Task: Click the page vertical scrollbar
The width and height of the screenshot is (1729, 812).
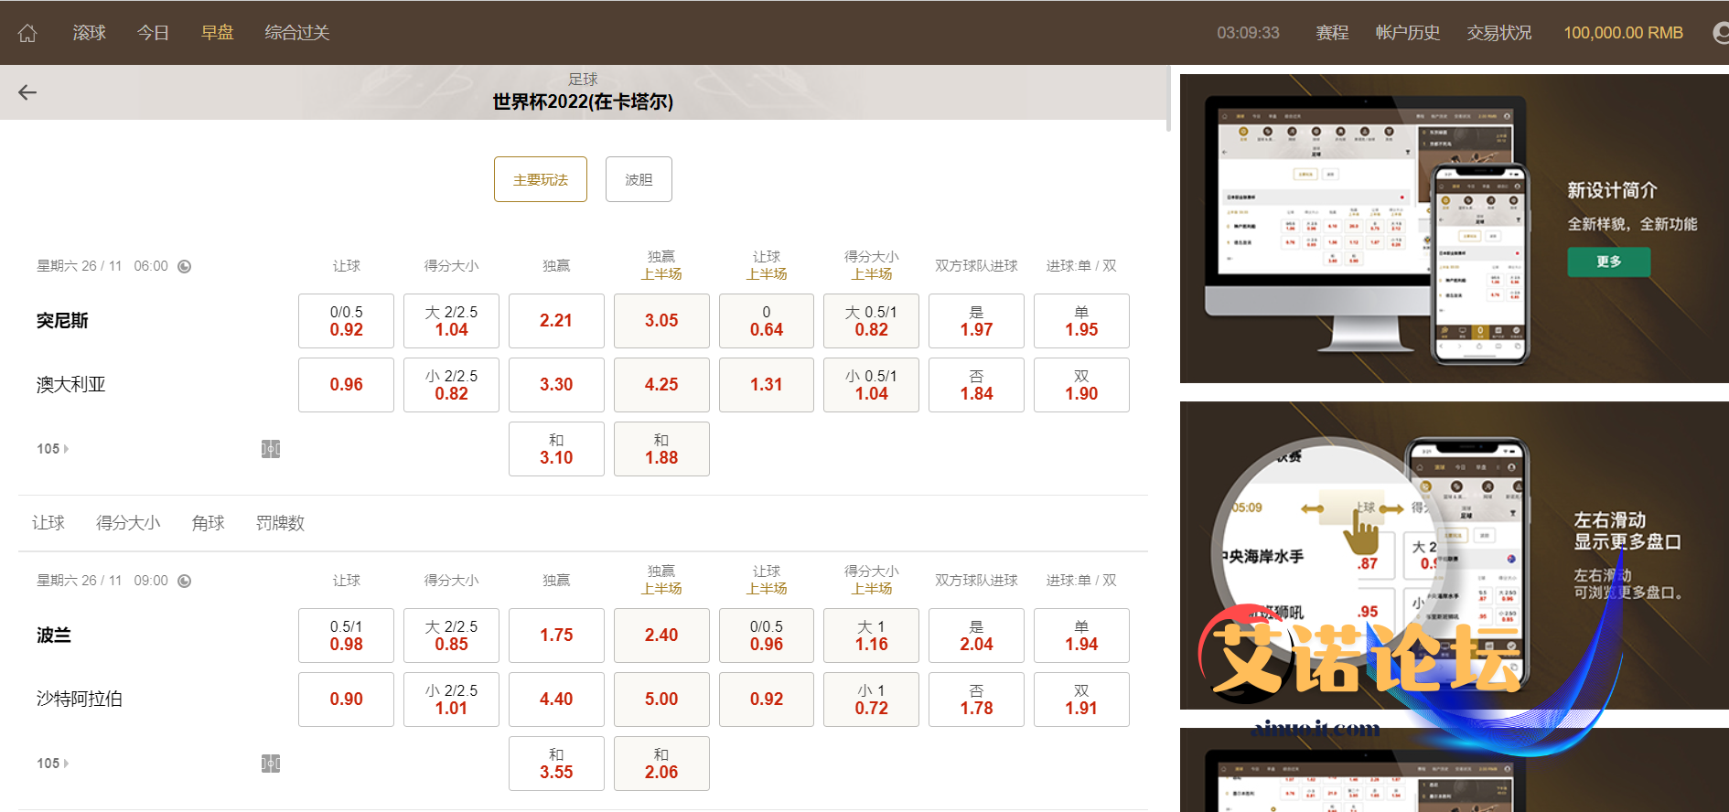Action: pyautogui.click(x=1168, y=99)
